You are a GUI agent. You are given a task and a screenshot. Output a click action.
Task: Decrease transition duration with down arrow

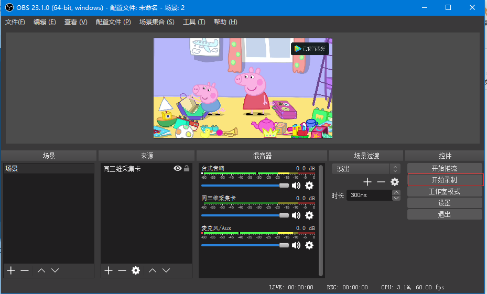tap(396, 198)
